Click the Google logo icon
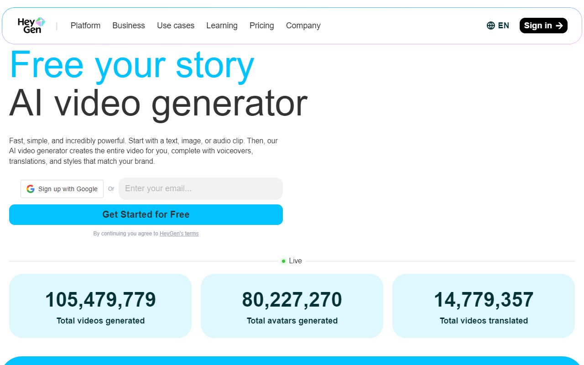Image resolution: width=584 pixels, height=365 pixels. pos(31,189)
